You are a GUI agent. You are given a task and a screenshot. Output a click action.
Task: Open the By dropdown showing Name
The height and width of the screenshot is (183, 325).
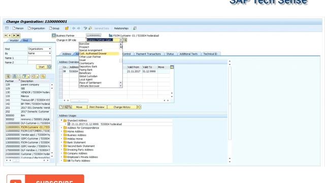pyautogui.click(x=50, y=53)
